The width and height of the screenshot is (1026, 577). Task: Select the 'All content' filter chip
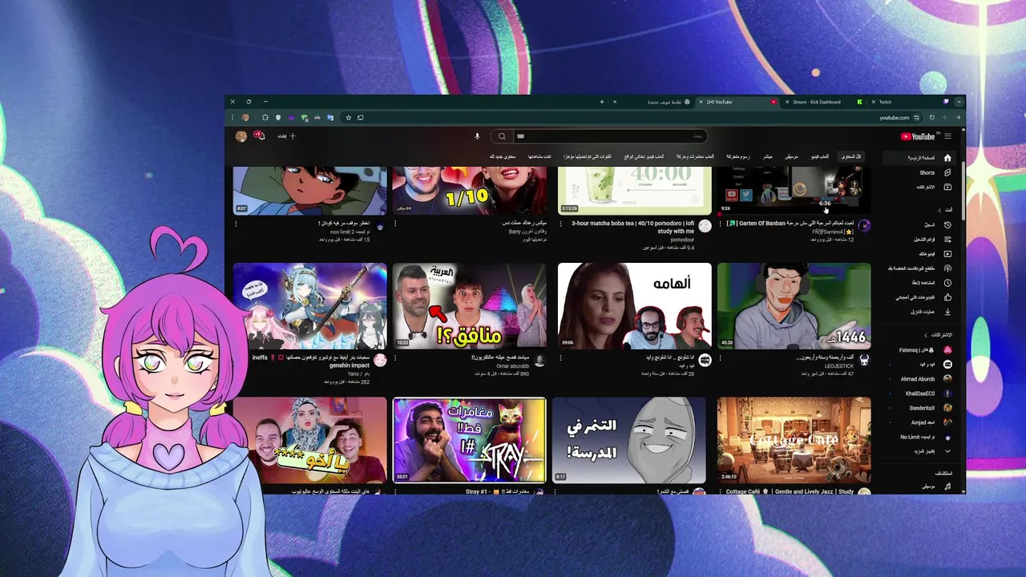point(850,156)
